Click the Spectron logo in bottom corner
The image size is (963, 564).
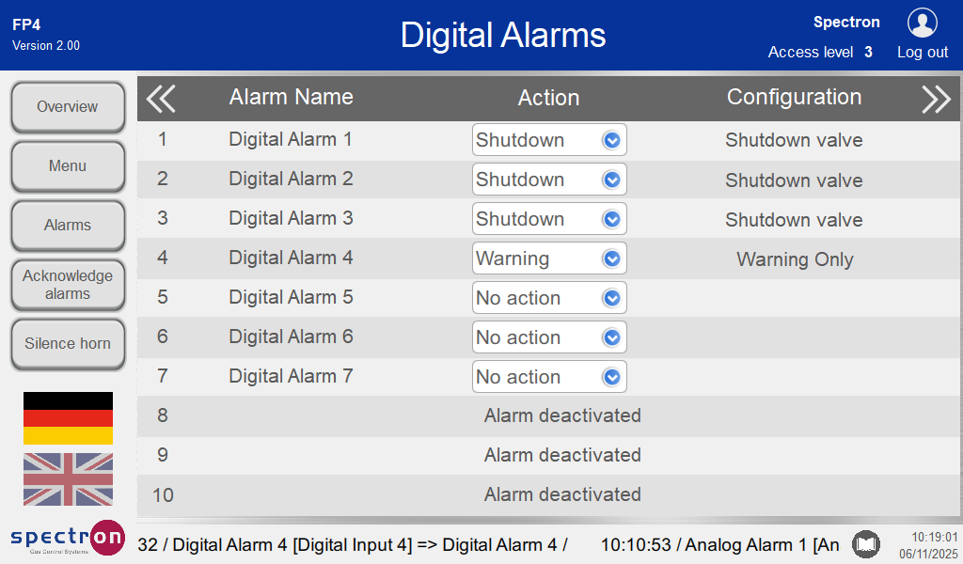point(67,539)
